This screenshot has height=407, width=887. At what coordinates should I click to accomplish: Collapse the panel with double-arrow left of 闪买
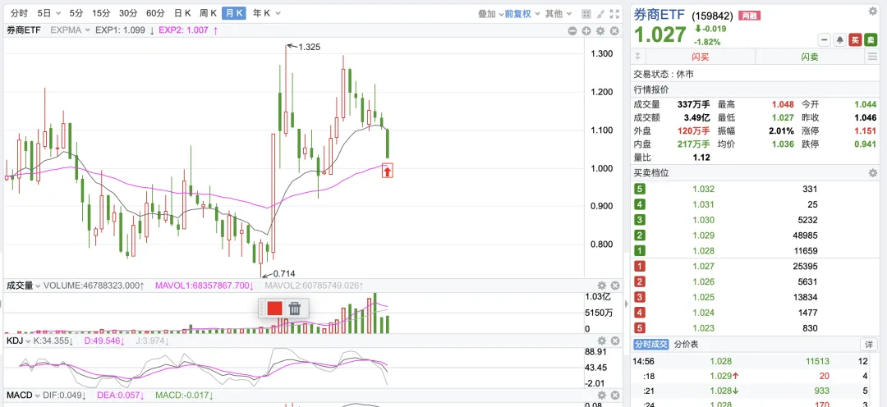638,57
